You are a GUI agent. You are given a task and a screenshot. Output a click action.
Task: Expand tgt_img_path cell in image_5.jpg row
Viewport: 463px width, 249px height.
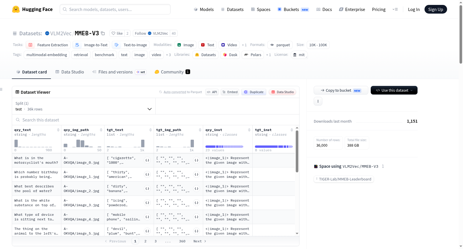196,231
